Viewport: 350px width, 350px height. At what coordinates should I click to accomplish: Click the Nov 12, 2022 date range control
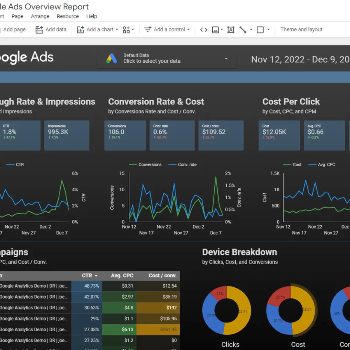tap(300, 60)
